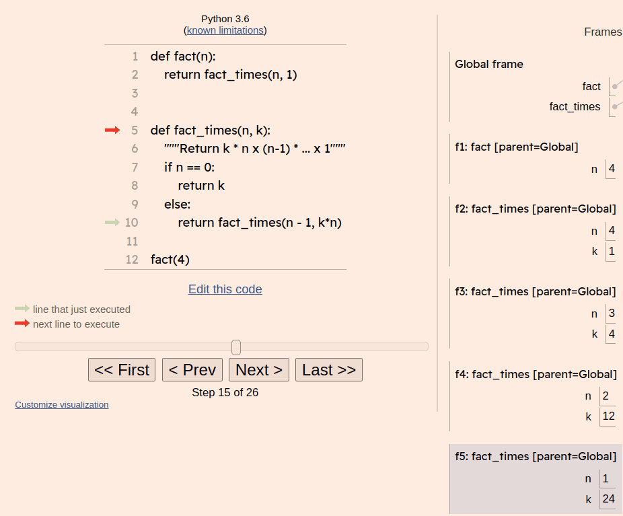Click the fact_times pointer dot in Global frame
This screenshot has width=623, height=516.
[x=615, y=106]
